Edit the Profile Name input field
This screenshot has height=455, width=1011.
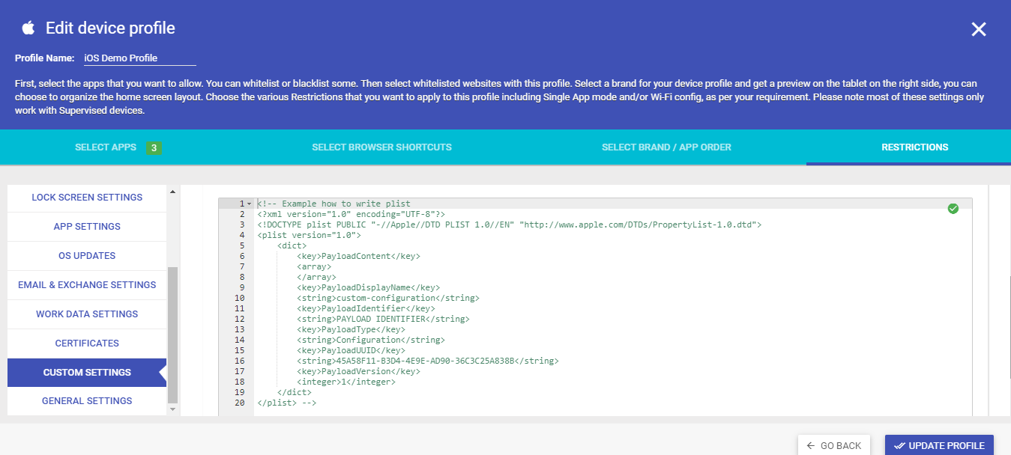coord(139,58)
